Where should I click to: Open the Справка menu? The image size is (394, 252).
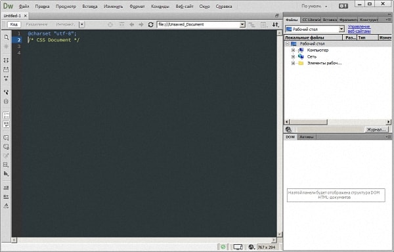coord(224,7)
